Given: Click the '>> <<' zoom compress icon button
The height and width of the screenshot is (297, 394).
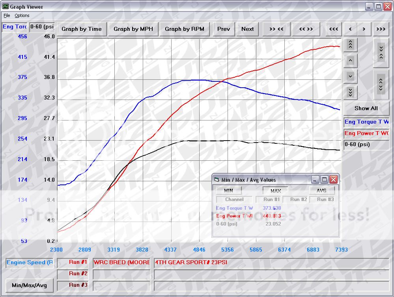Looking at the screenshot, I should click(x=276, y=29).
